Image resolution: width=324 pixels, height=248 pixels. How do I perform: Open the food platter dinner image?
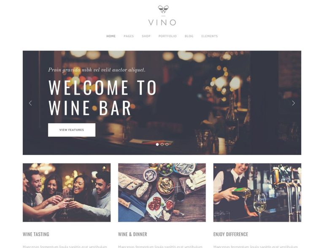pyautogui.click(x=162, y=193)
